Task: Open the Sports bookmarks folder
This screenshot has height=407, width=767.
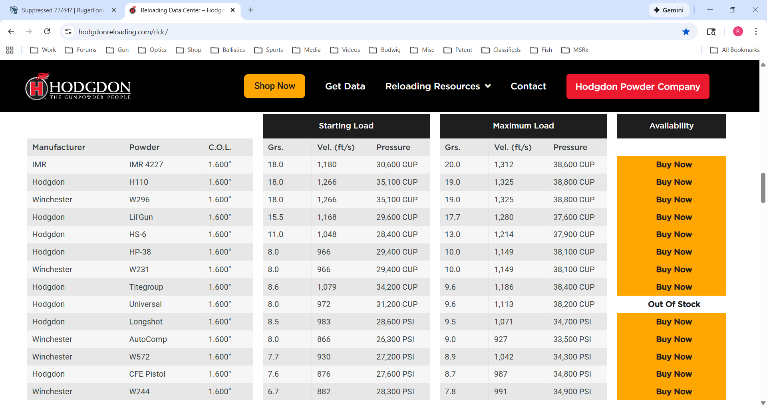Action: 268,50
